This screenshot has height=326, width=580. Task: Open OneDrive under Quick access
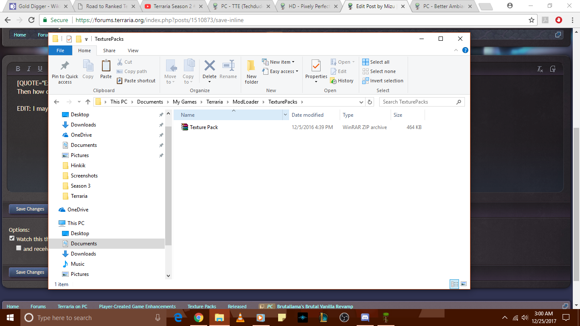(x=81, y=135)
